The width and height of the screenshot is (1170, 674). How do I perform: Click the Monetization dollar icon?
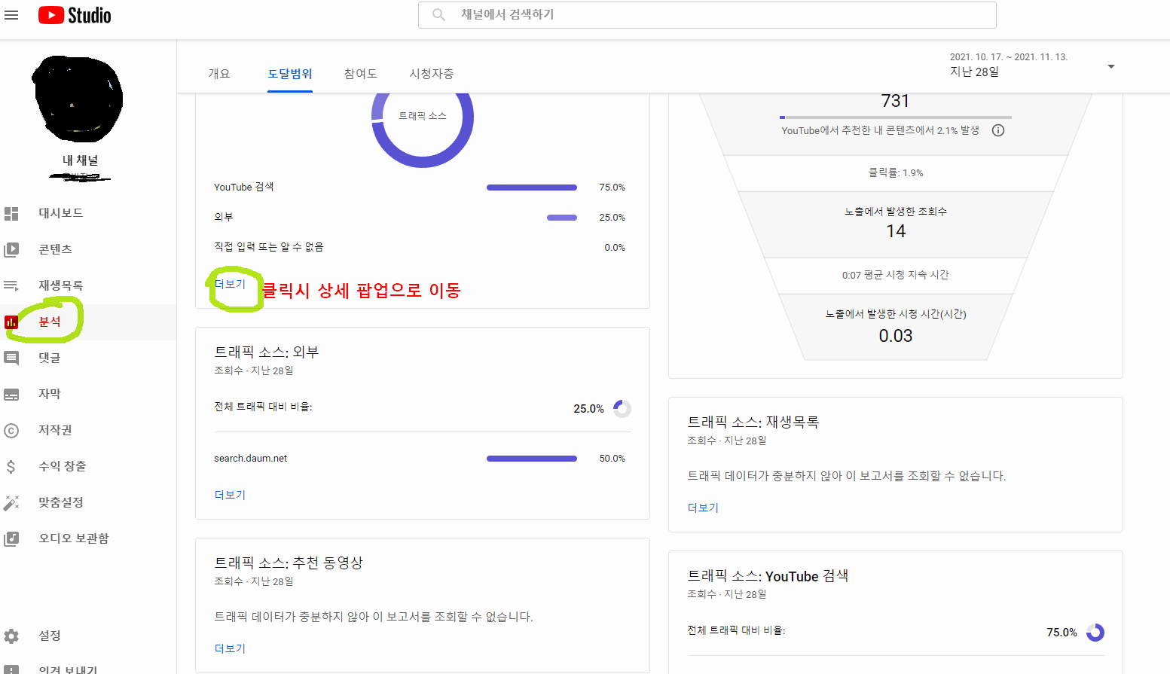coord(11,467)
